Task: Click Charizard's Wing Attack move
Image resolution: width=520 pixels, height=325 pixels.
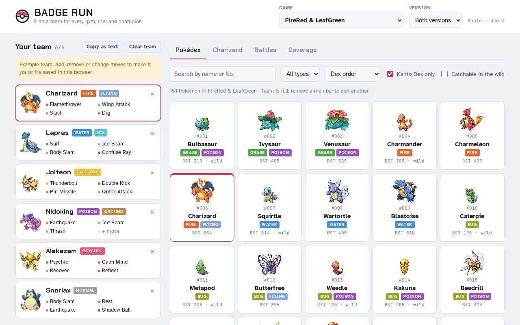Action: 114,104
